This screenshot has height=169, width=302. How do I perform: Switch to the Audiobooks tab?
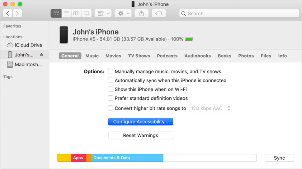[x=198, y=56]
